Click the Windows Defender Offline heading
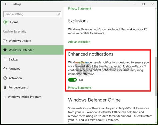158x125 pixels. point(94,100)
